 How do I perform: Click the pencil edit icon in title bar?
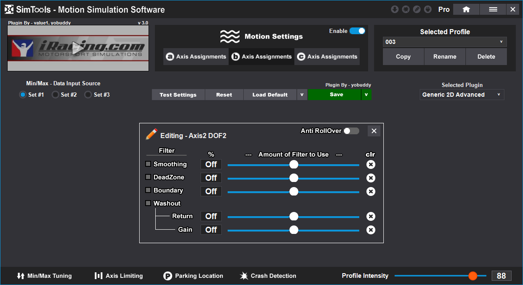pos(417,9)
